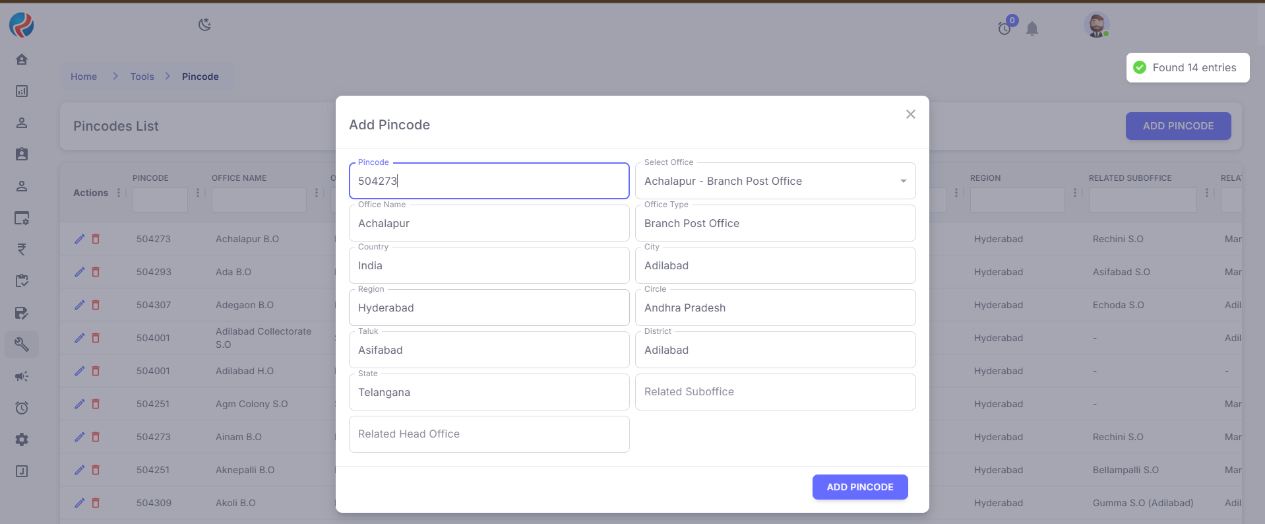Open the rupee payments sidebar icon
Viewport: 1265px width, 524px height.
(22, 249)
